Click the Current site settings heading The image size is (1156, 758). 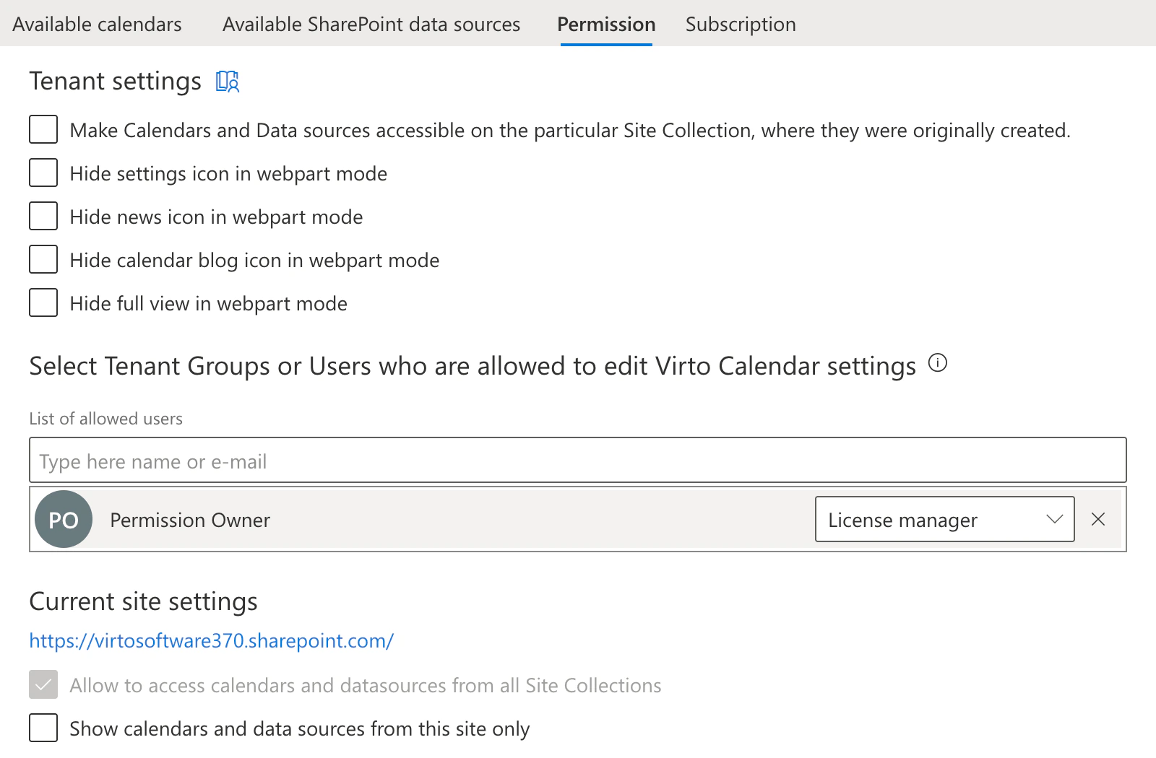(143, 602)
